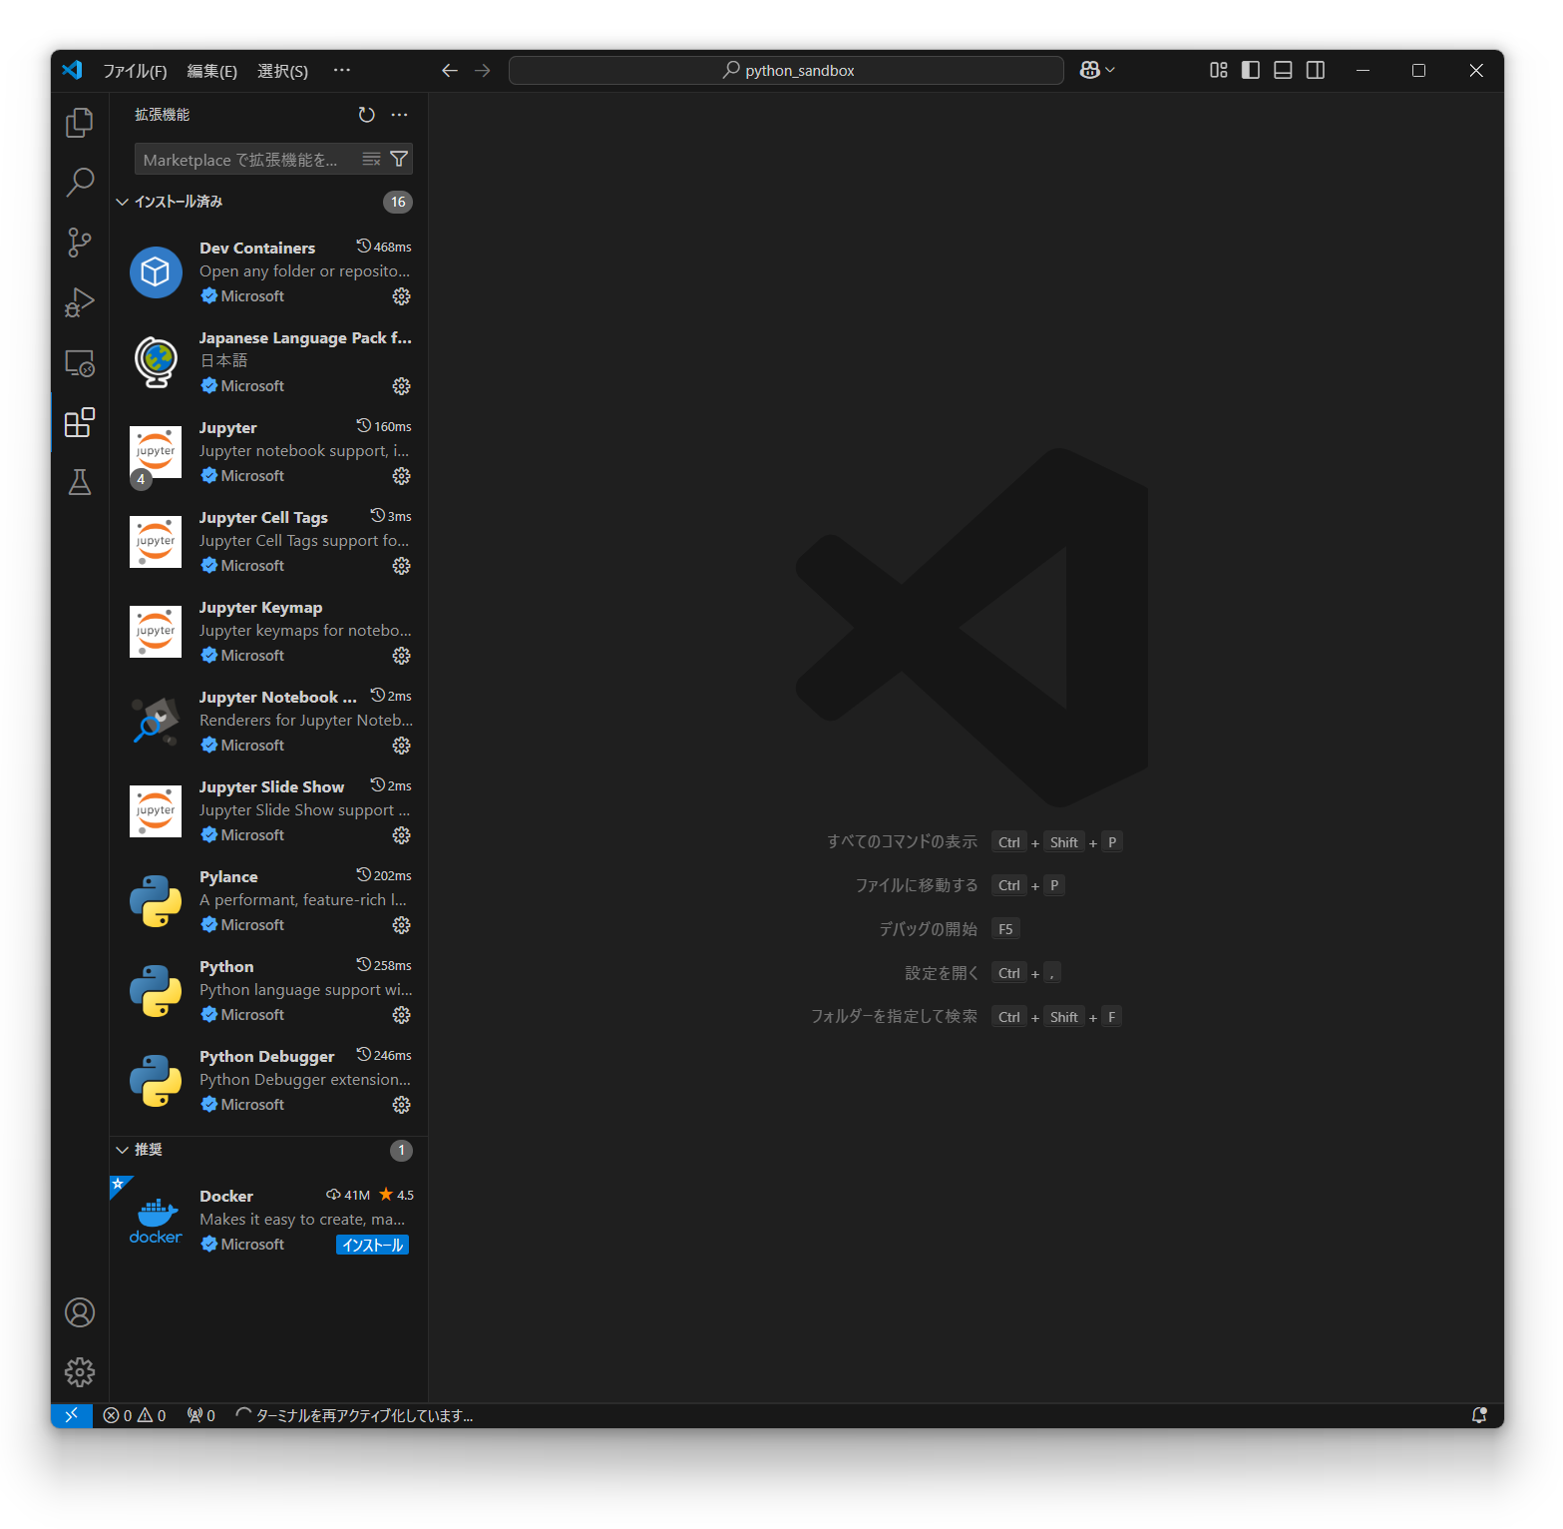Viewport: 1563px width, 1529px height.
Task: Open the Manage gear in the activity bar
Action: pyautogui.click(x=80, y=1371)
